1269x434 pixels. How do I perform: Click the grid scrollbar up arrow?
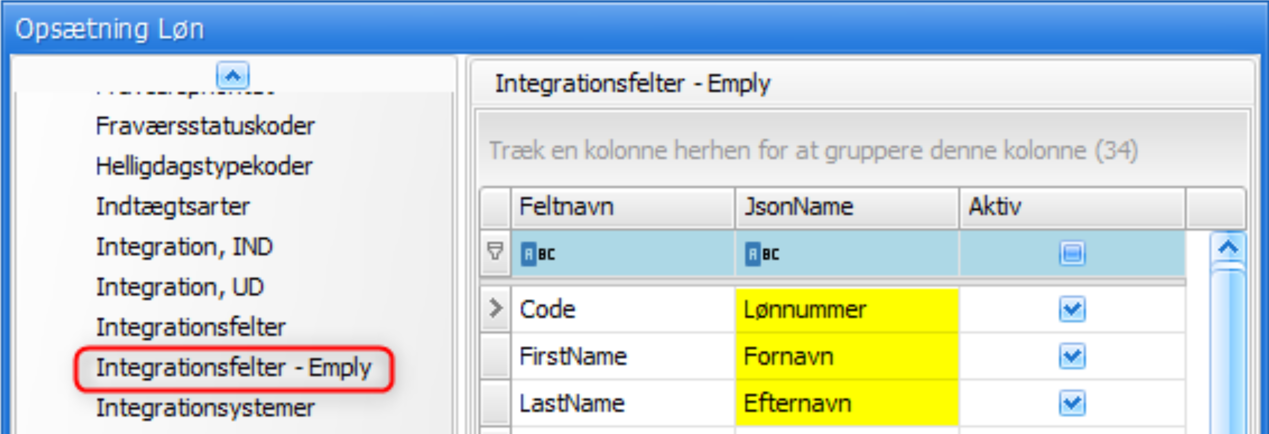pyautogui.click(x=1228, y=247)
